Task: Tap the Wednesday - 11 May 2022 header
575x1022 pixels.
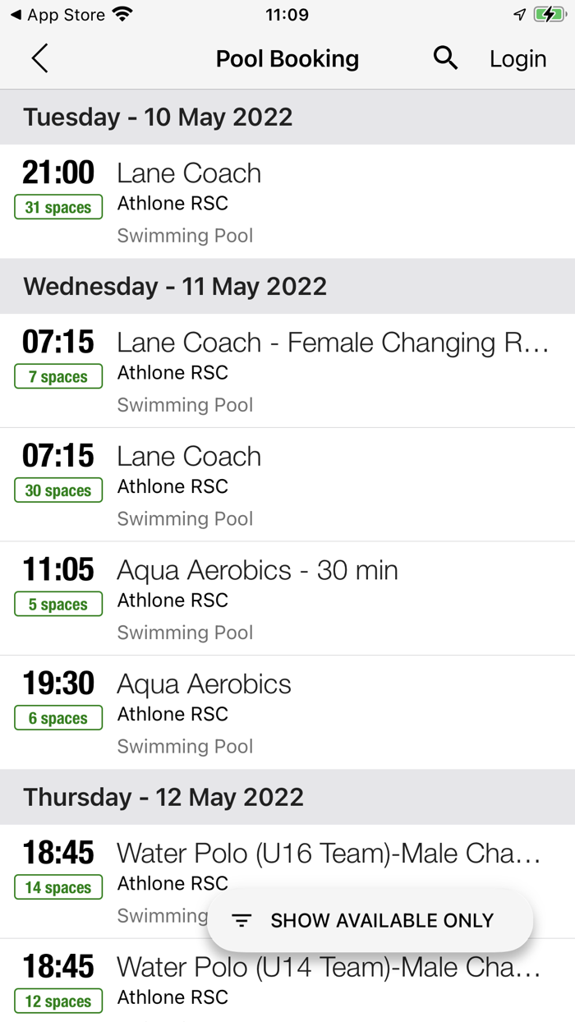Action: (175, 287)
